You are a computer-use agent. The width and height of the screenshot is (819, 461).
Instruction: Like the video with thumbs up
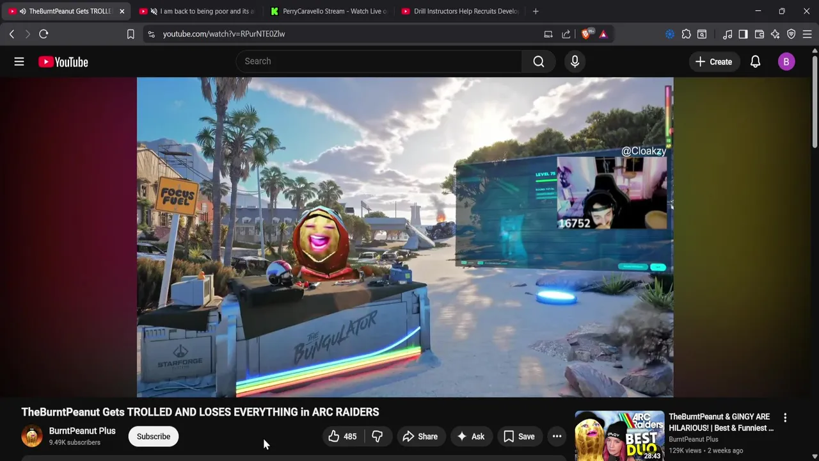pos(342,437)
